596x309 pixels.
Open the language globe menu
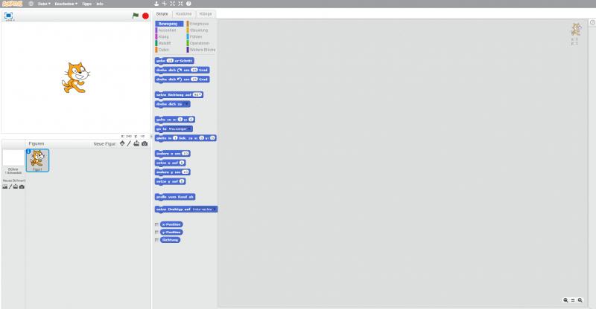click(31, 4)
